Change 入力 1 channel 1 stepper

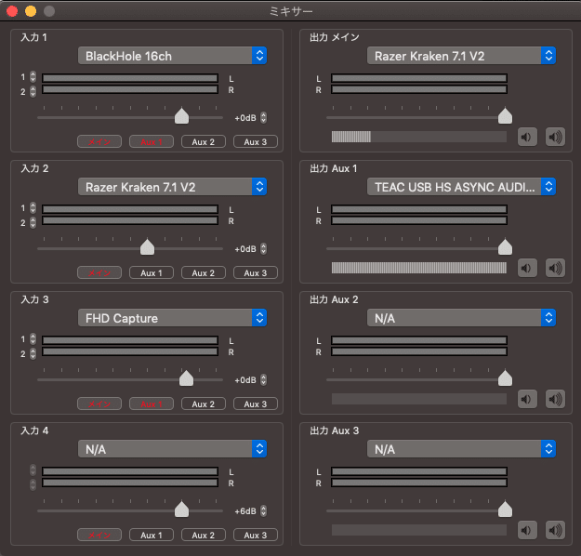(33, 77)
